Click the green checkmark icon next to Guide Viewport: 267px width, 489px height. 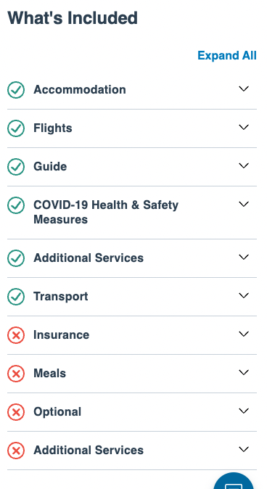click(x=16, y=167)
